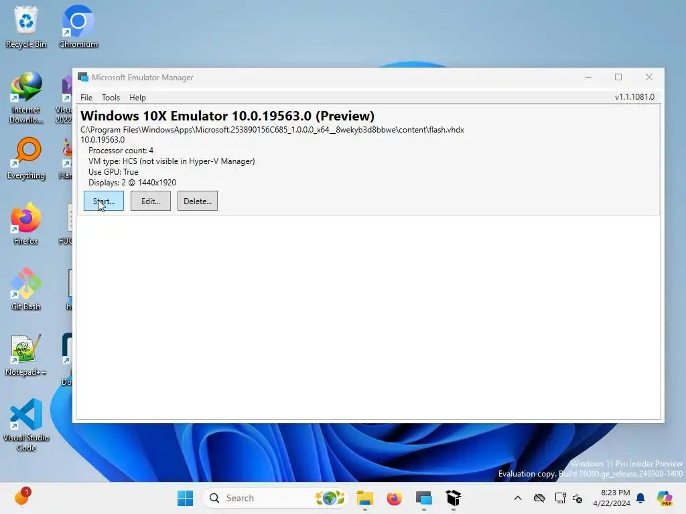Select the Internet Download Manager desktop icon

(x=26, y=98)
